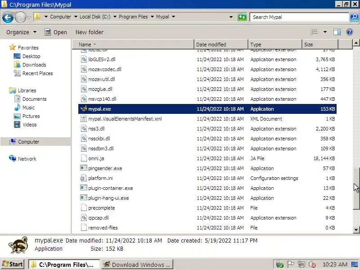Select the nssdbm3.dll file

(101, 148)
